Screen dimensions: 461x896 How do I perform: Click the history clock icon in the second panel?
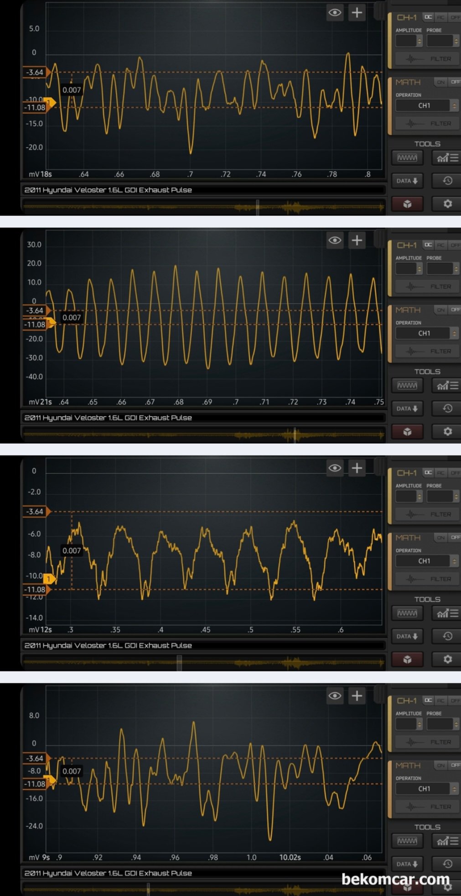click(x=447, y=409)
